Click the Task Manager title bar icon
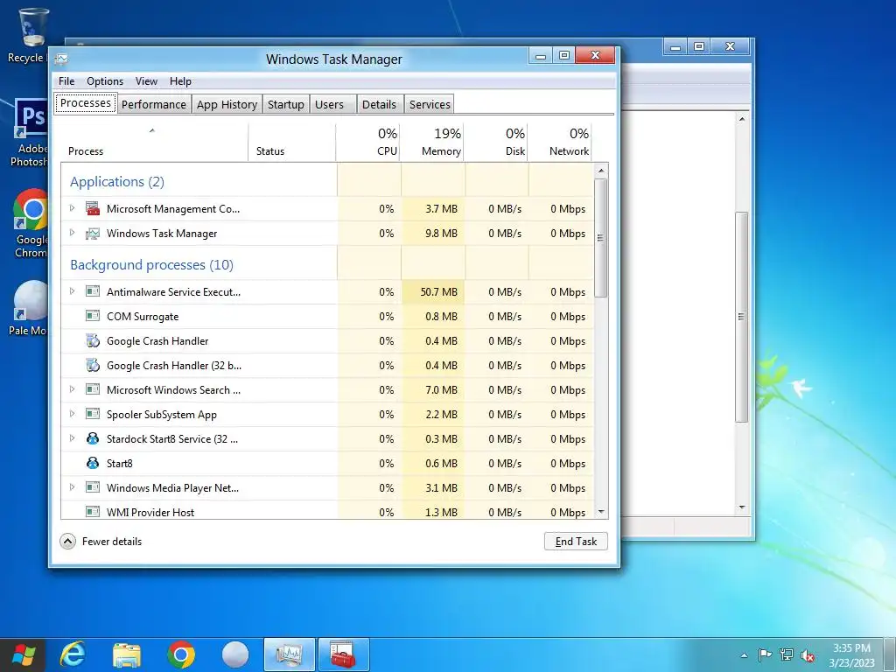Image resolution: width=896 pixels, height=672 pixels. 61,59
